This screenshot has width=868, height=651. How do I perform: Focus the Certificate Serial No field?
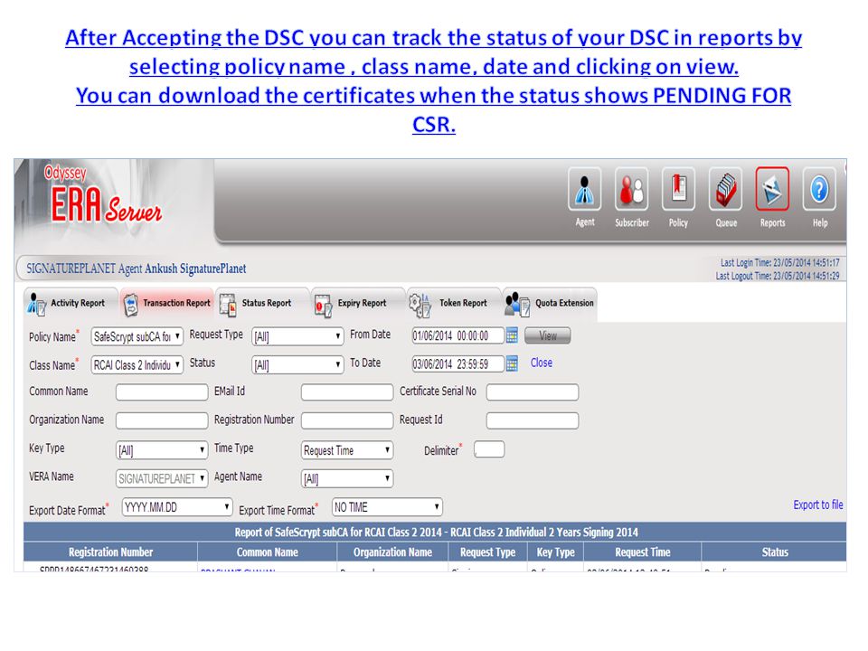[x=533, y=392]
